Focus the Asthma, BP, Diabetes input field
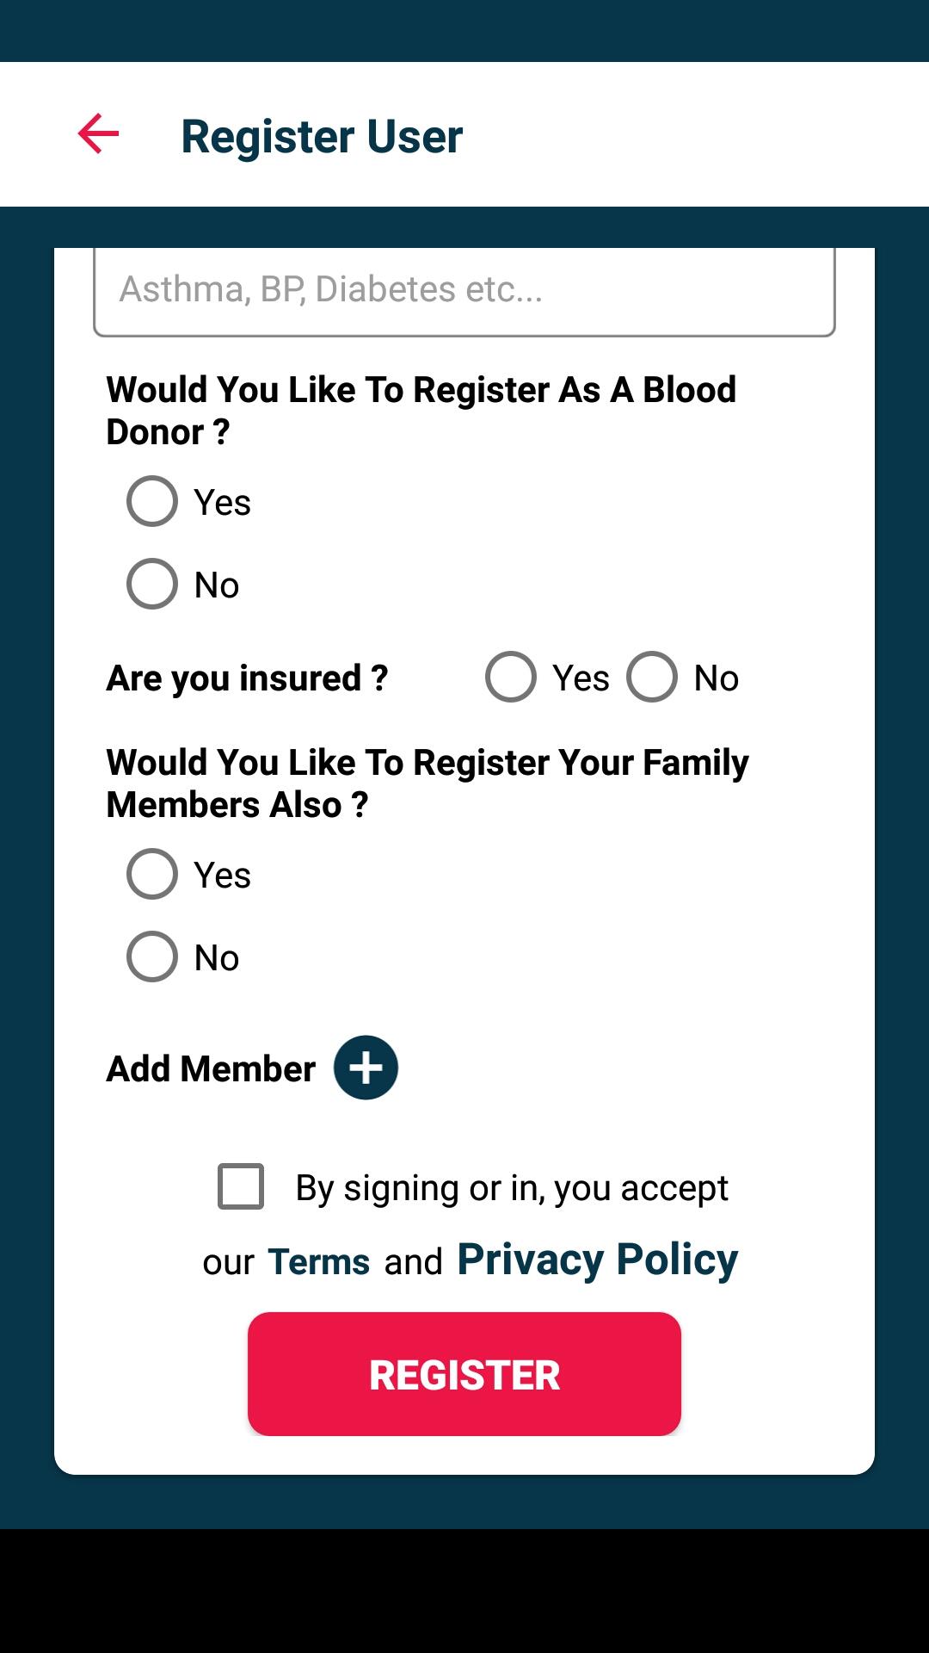929x1653 pixels. (464, 292)
